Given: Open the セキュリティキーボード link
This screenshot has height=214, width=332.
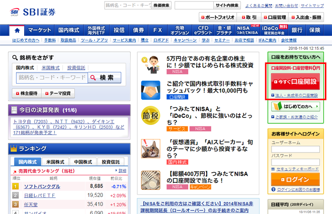Looking at the screenshot, I should (297, 169).
